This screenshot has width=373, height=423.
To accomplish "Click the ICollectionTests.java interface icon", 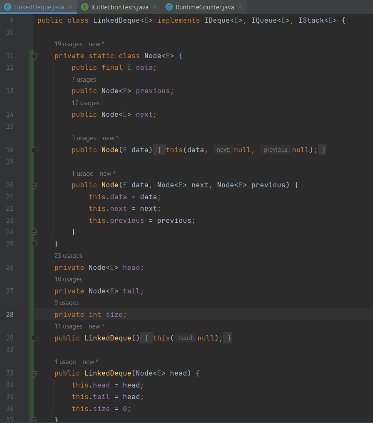I will click(x=85, y=7).
